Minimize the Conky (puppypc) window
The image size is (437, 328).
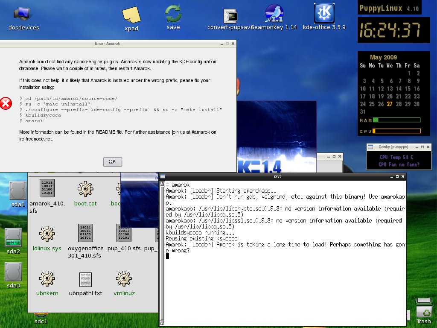[417, 147]
